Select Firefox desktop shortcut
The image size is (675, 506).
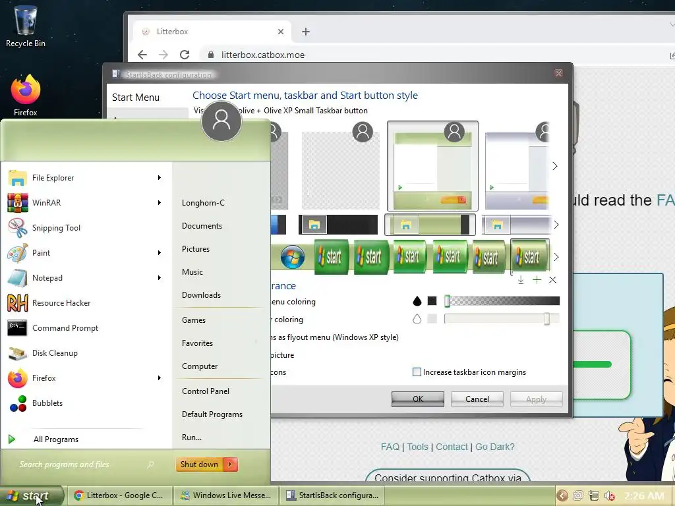tap(26, 96)
